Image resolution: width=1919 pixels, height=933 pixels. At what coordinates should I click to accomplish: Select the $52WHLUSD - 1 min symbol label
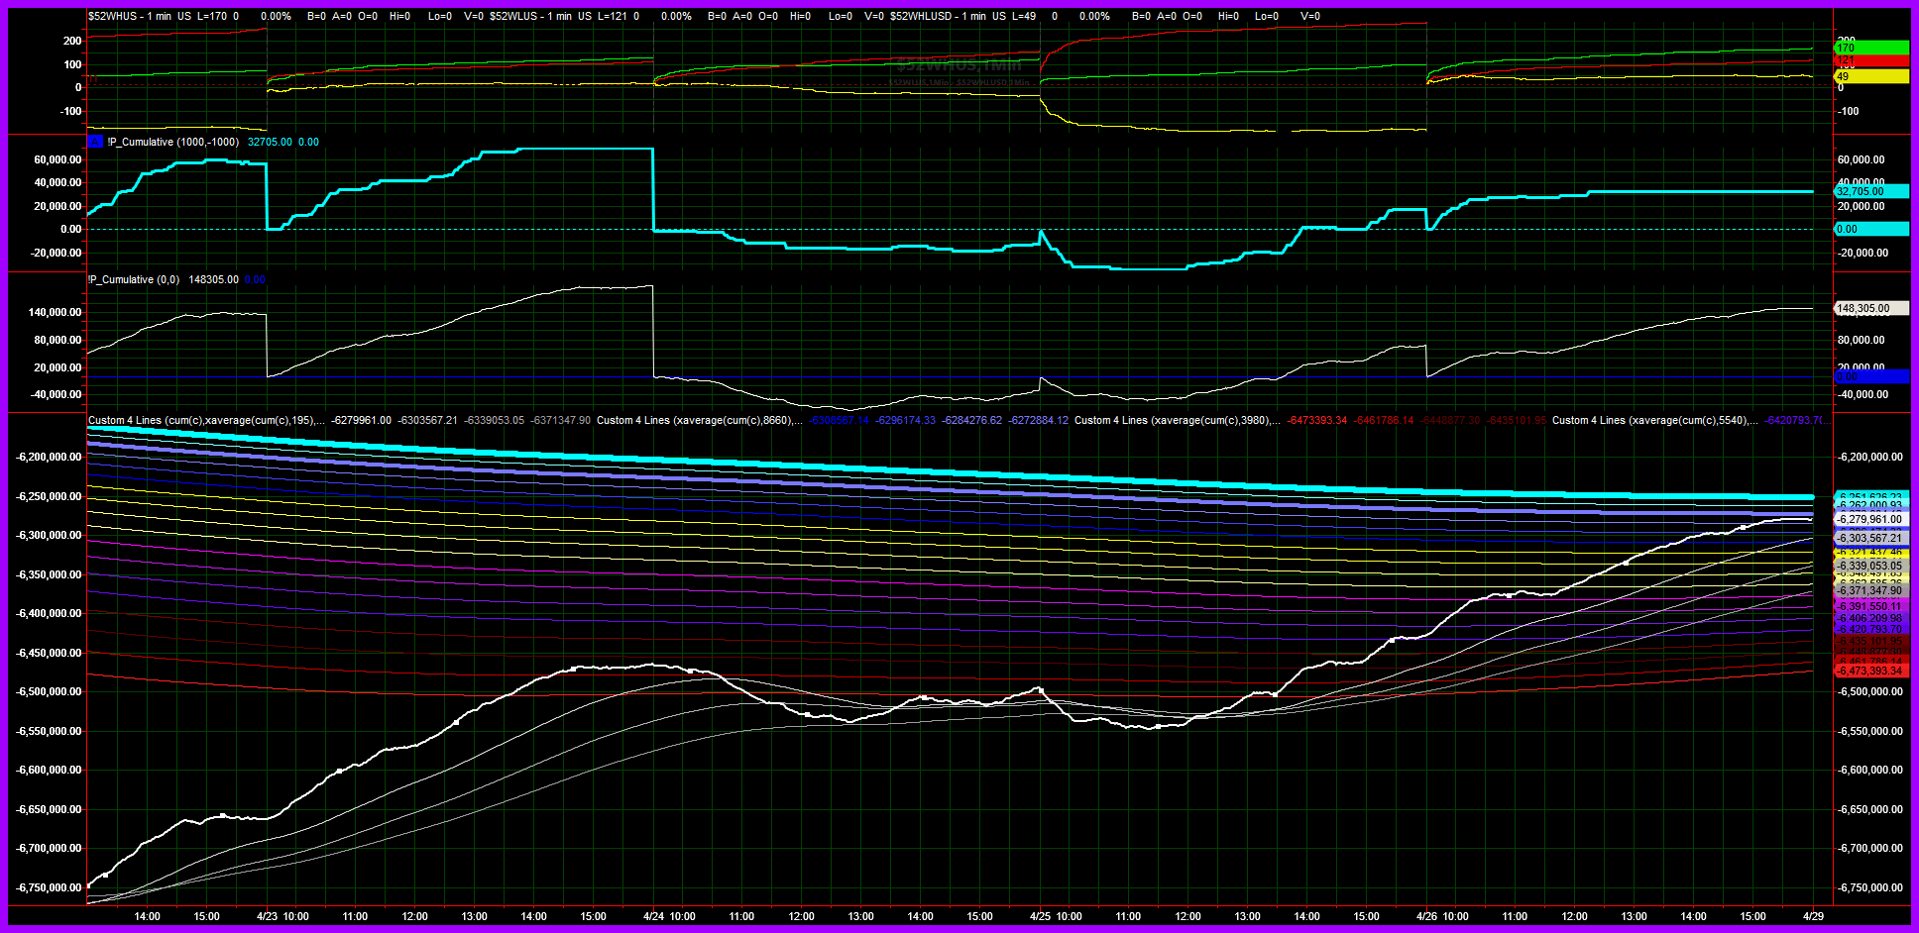coord(937,17)
